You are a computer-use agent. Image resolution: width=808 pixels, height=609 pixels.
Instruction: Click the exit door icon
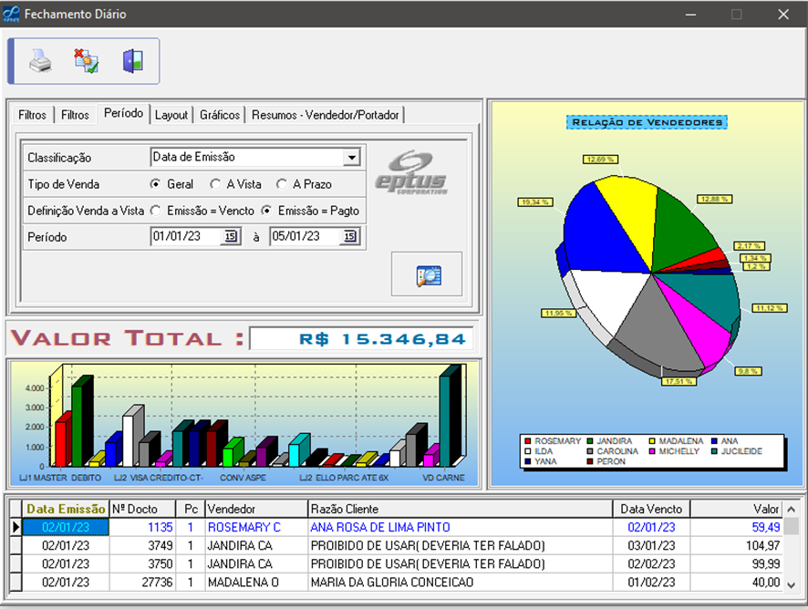click(x=133, y=61)
